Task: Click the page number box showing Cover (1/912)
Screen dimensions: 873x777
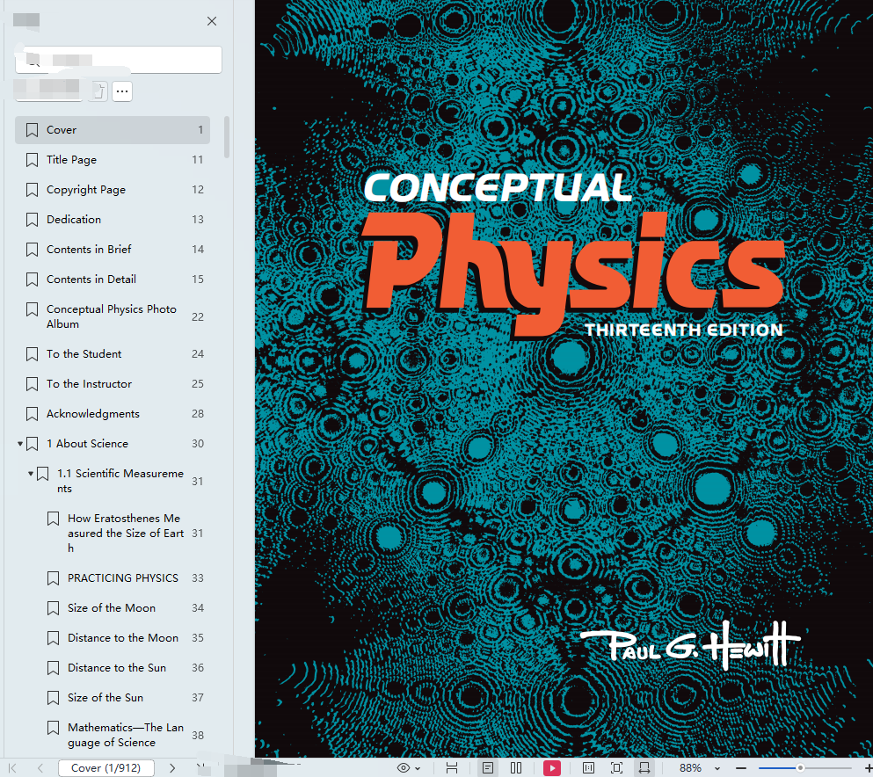Action: (x=105, y=768)
